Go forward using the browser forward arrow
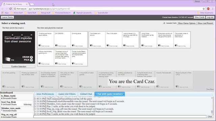Image resolution: width=216 pixels, height=121 pixels. tap(6, 9)
